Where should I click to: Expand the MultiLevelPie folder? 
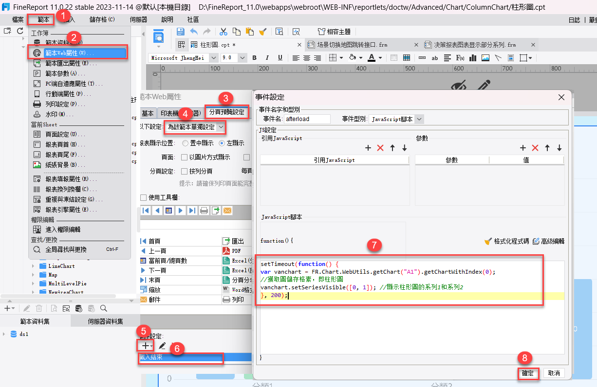(x=33, y=283)
